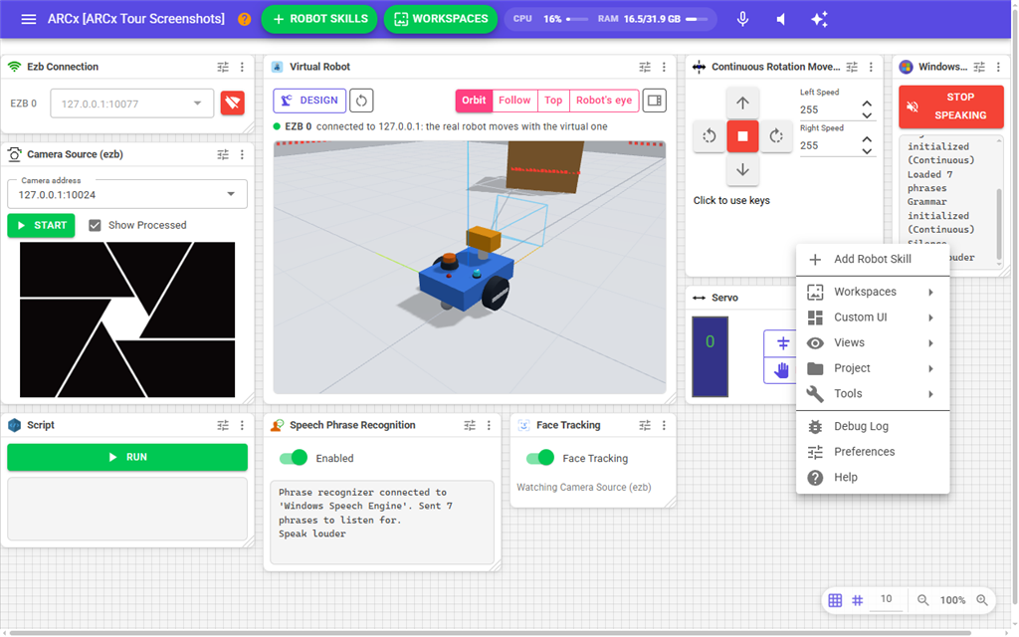The width and height of the screenshot is (1019, 637).
Task: Rotate robot right with clockwise arrow
Action: tap(776, 136)
